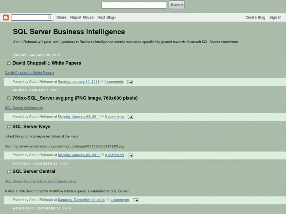Open the SQL Server Architecture link
Viewport: 286px width, 214px height.
[24, 108]
